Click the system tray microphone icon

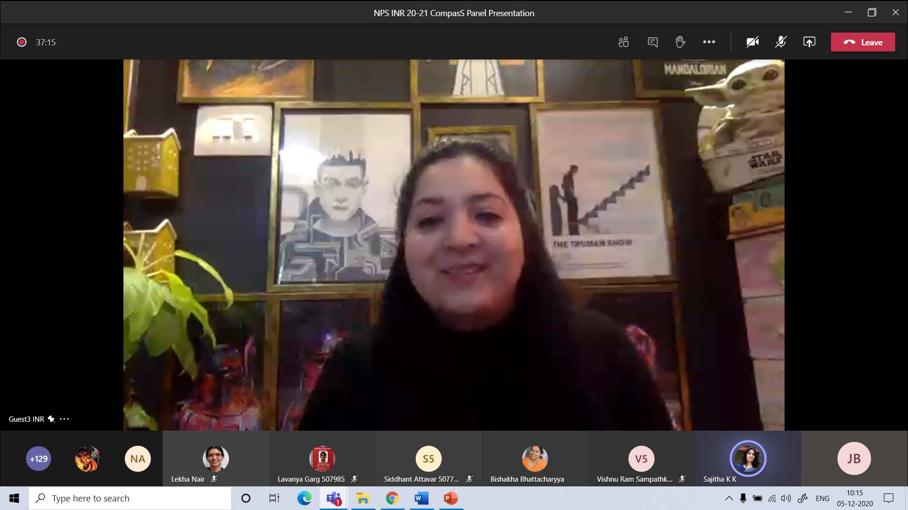[x=743, y=498]
